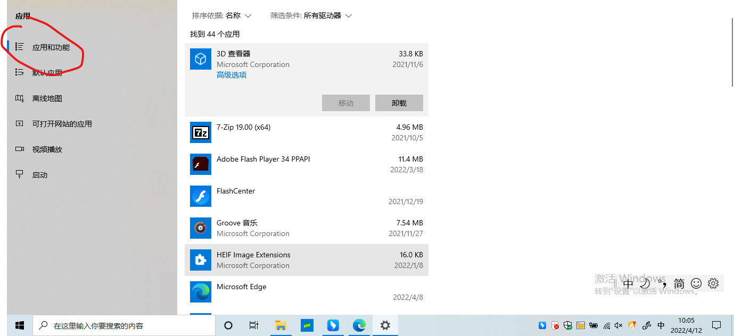Switch IME 简 simplified/traditional toggle
The width and height of the screenshot is (734, 336).
click(x=679, y=283)
